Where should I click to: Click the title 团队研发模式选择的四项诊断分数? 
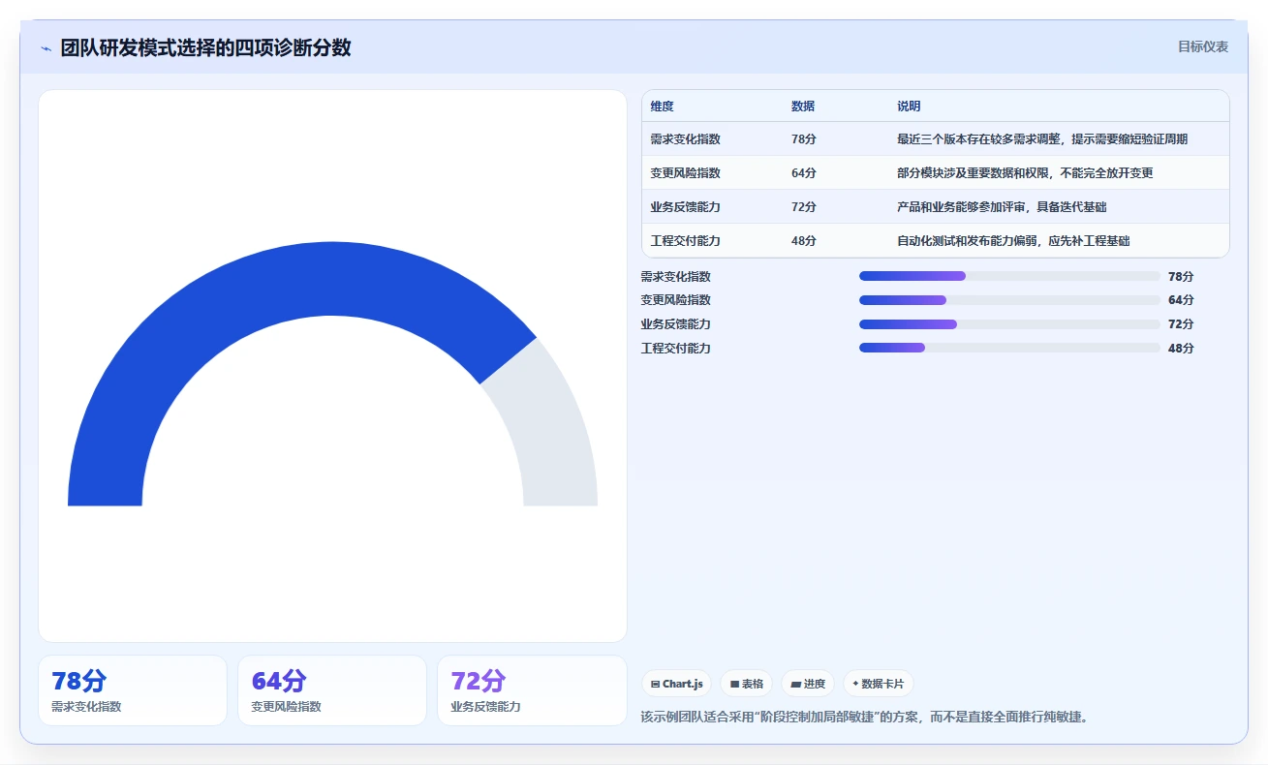click(x=205, y=47)
